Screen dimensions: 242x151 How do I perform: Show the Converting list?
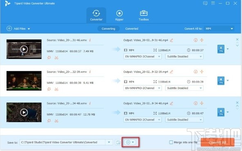coord(108,29)
